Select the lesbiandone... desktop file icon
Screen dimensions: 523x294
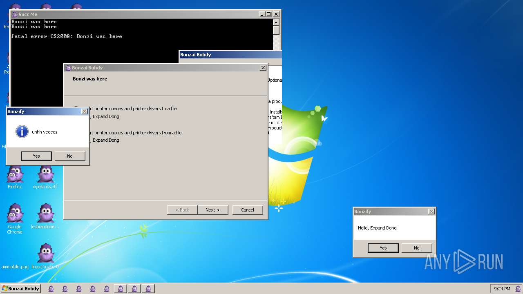pyautogui.click(x=45, y=216)
